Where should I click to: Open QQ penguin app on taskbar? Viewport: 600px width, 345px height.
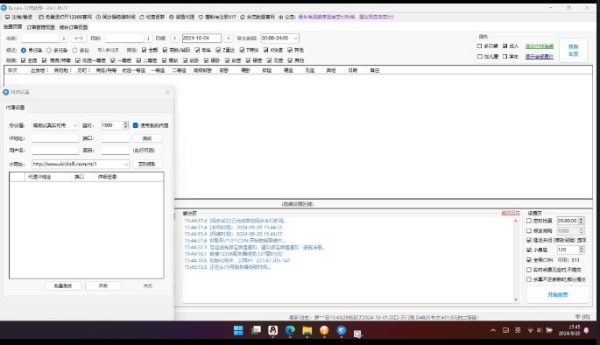pyautogui.click(x=272, y=330)
